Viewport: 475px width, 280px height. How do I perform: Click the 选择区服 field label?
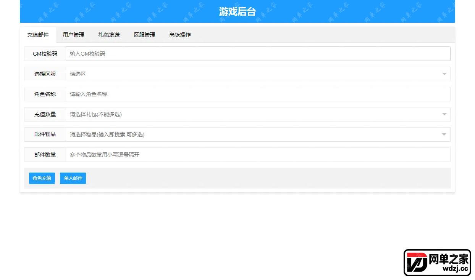45,74
